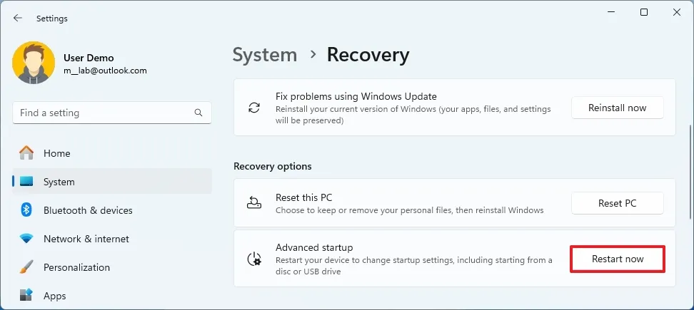Click the Network Wi-Fi icon

pos(26,239)
